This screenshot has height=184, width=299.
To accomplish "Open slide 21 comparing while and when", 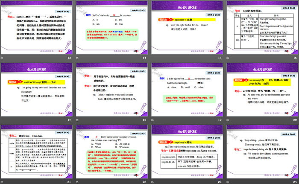I will tap(37, 152).
